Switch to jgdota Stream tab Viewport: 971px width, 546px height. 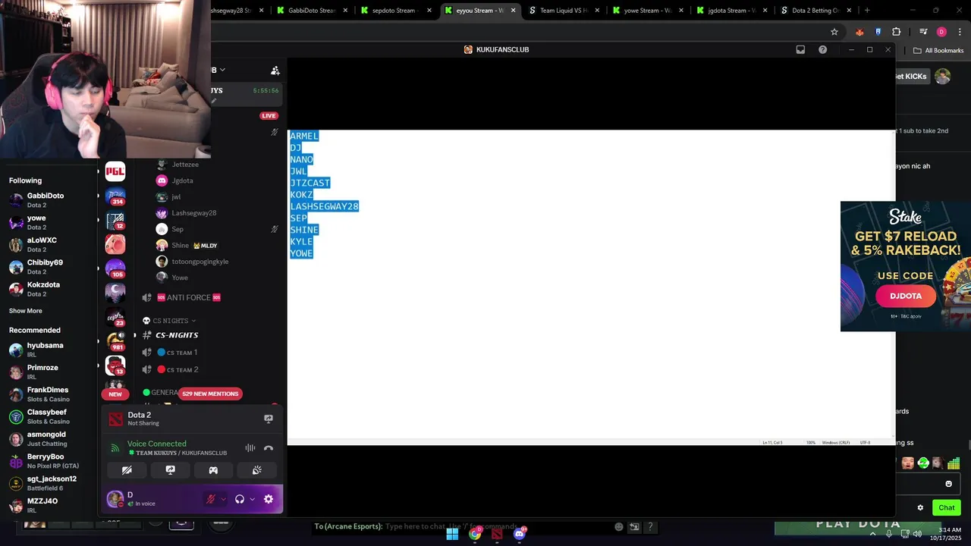731,11
